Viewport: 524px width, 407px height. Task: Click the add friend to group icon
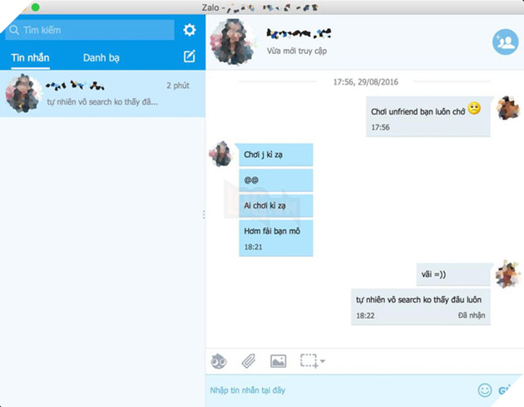click(505, 42)
